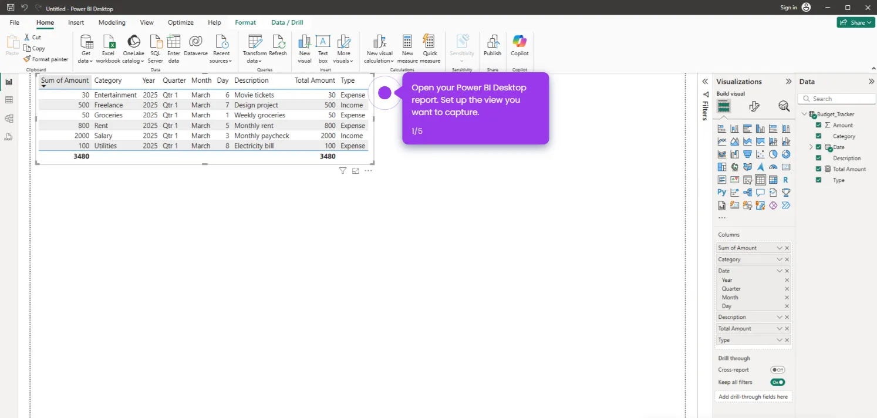
Task: Choose the Treemap visual
Action: (x=722, y=167)
